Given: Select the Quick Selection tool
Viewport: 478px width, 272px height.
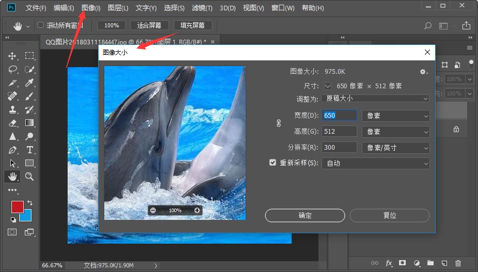Looking at the screenshot, I should (x=29, y=70).
